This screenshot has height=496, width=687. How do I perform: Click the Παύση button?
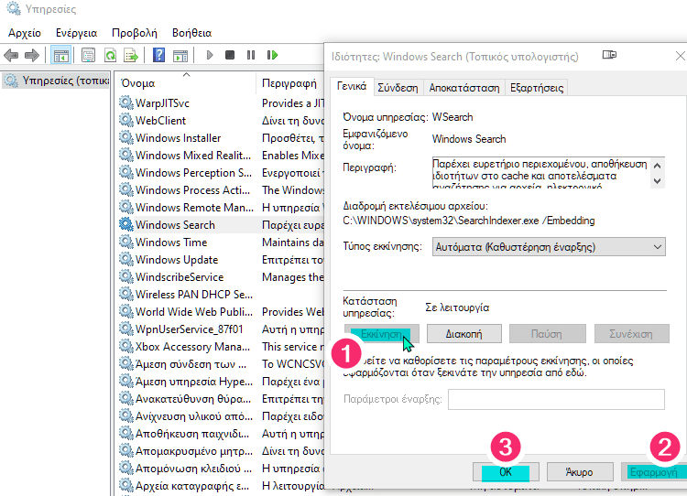(547, 334)
